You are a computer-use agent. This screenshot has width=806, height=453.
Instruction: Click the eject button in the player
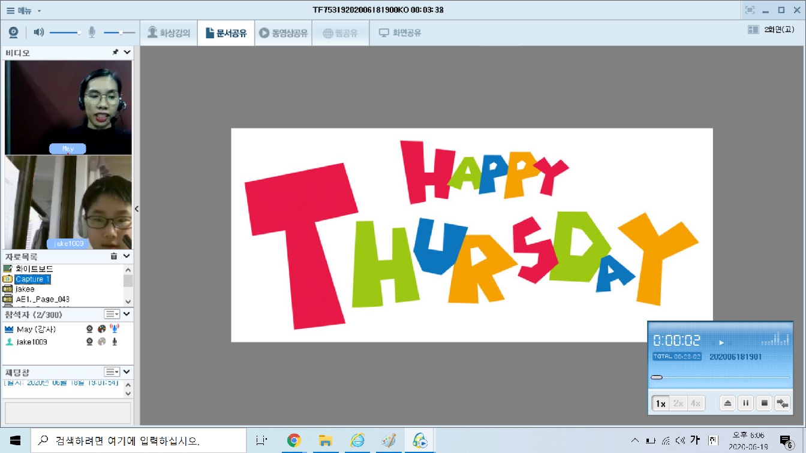coord(727,403)
